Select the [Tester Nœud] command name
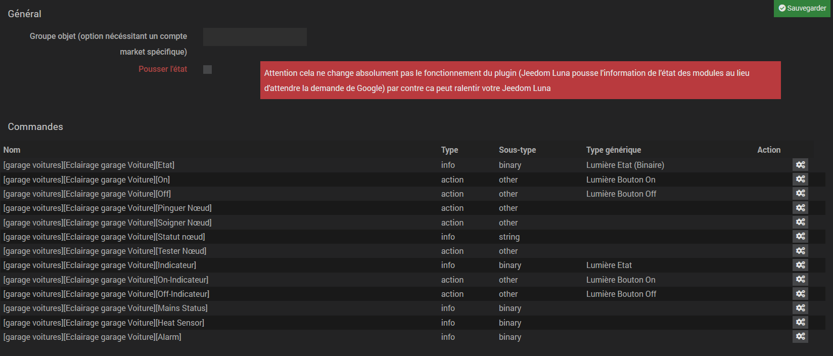The image size is (833, 356). click(x=105, y=251)
